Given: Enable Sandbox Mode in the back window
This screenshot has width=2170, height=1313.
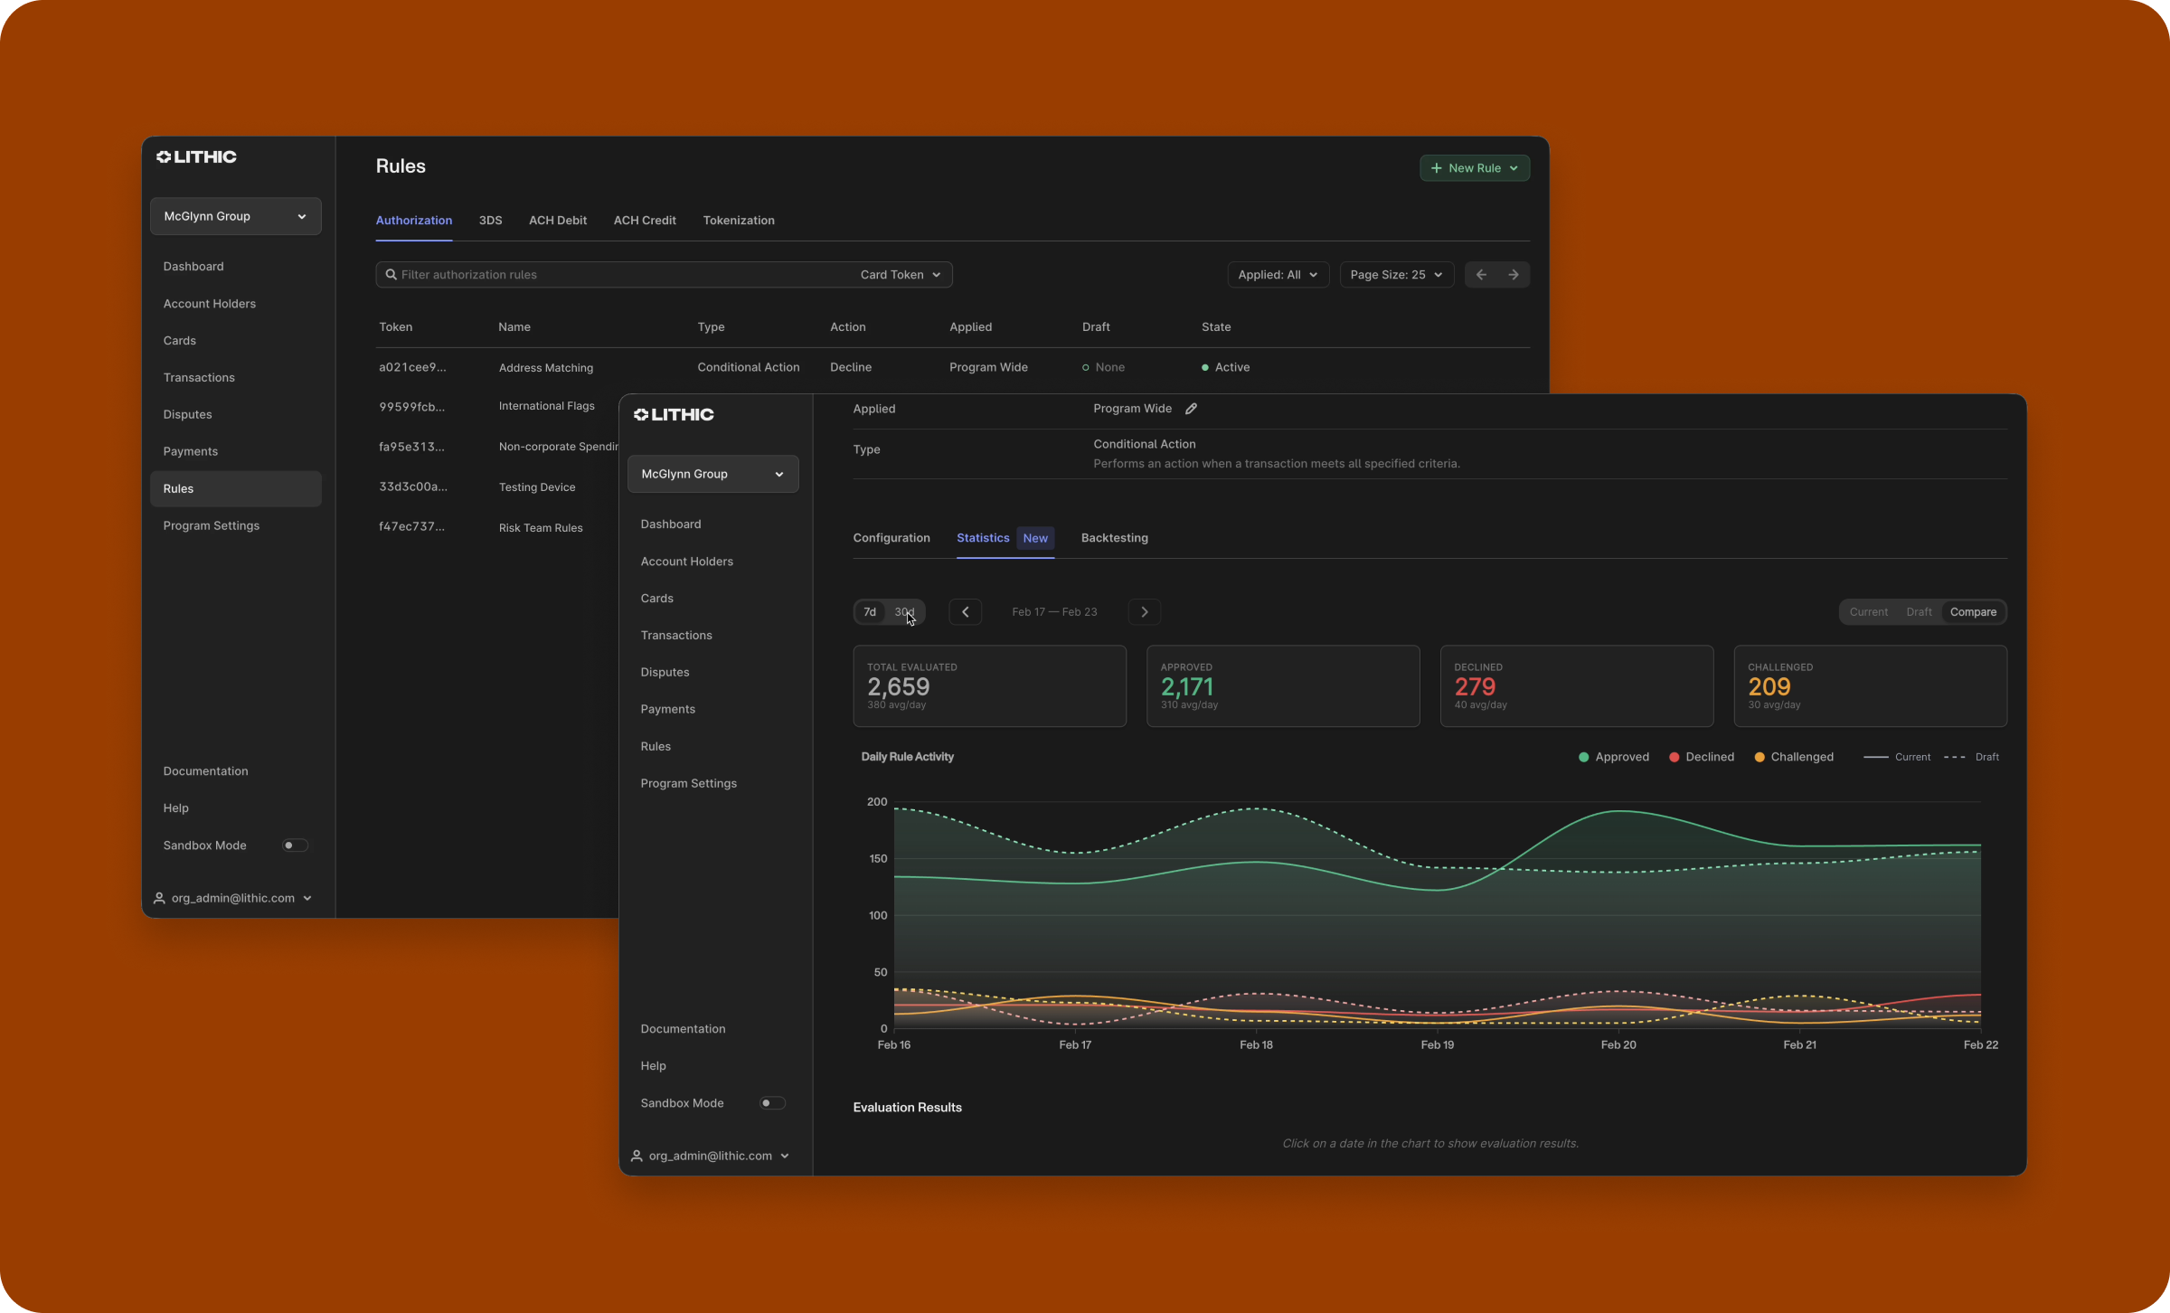Looking at the screenshot, I should point(294,845).
